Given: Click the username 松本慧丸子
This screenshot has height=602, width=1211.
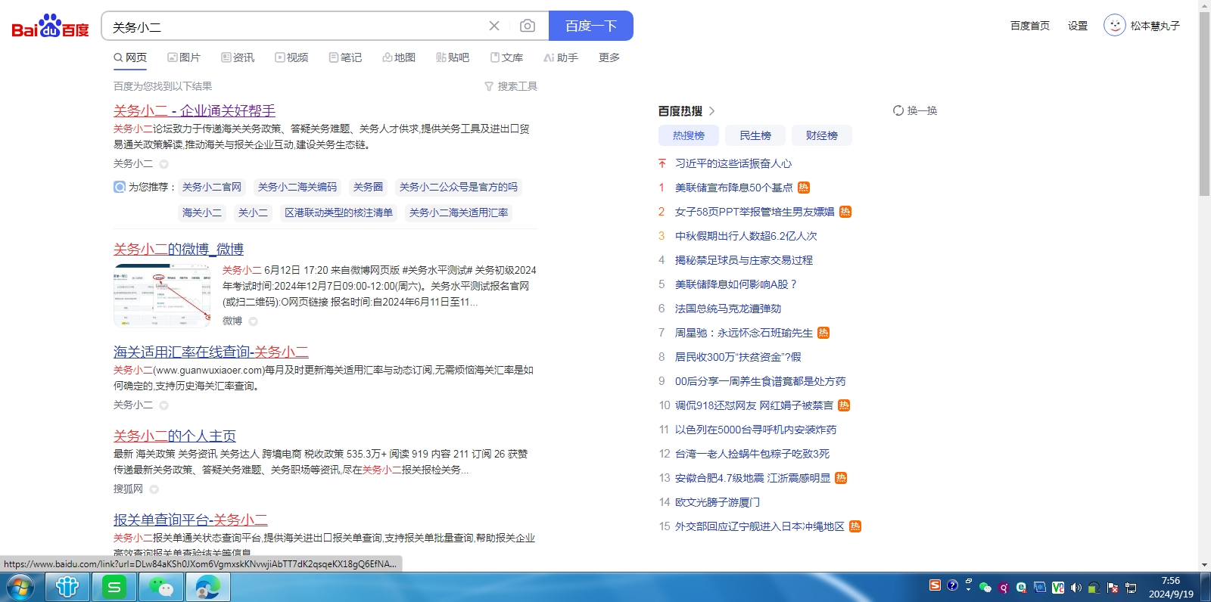Looking at the screenshot, I should coord(1155,26).
